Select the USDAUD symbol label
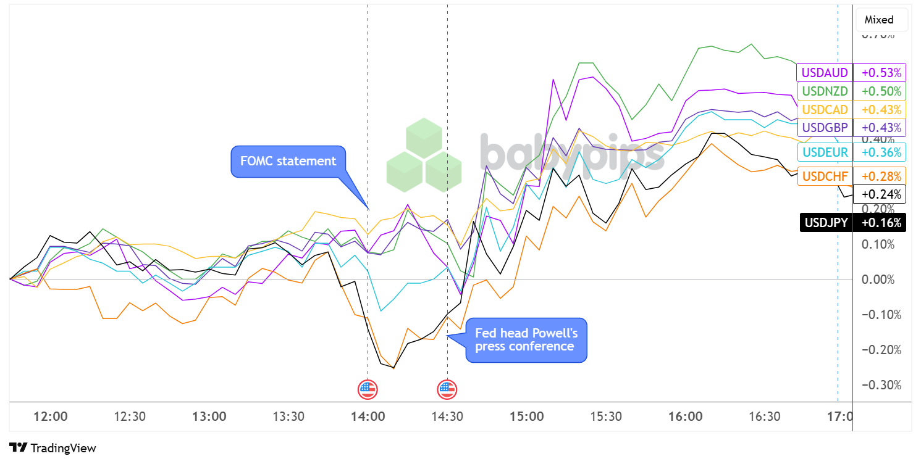Image resolution: width=921 pixels, height=464 pixels. coord(824,73)
